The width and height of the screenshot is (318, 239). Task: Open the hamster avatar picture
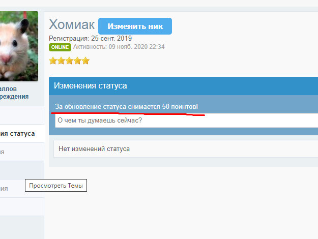coord(19,46)
